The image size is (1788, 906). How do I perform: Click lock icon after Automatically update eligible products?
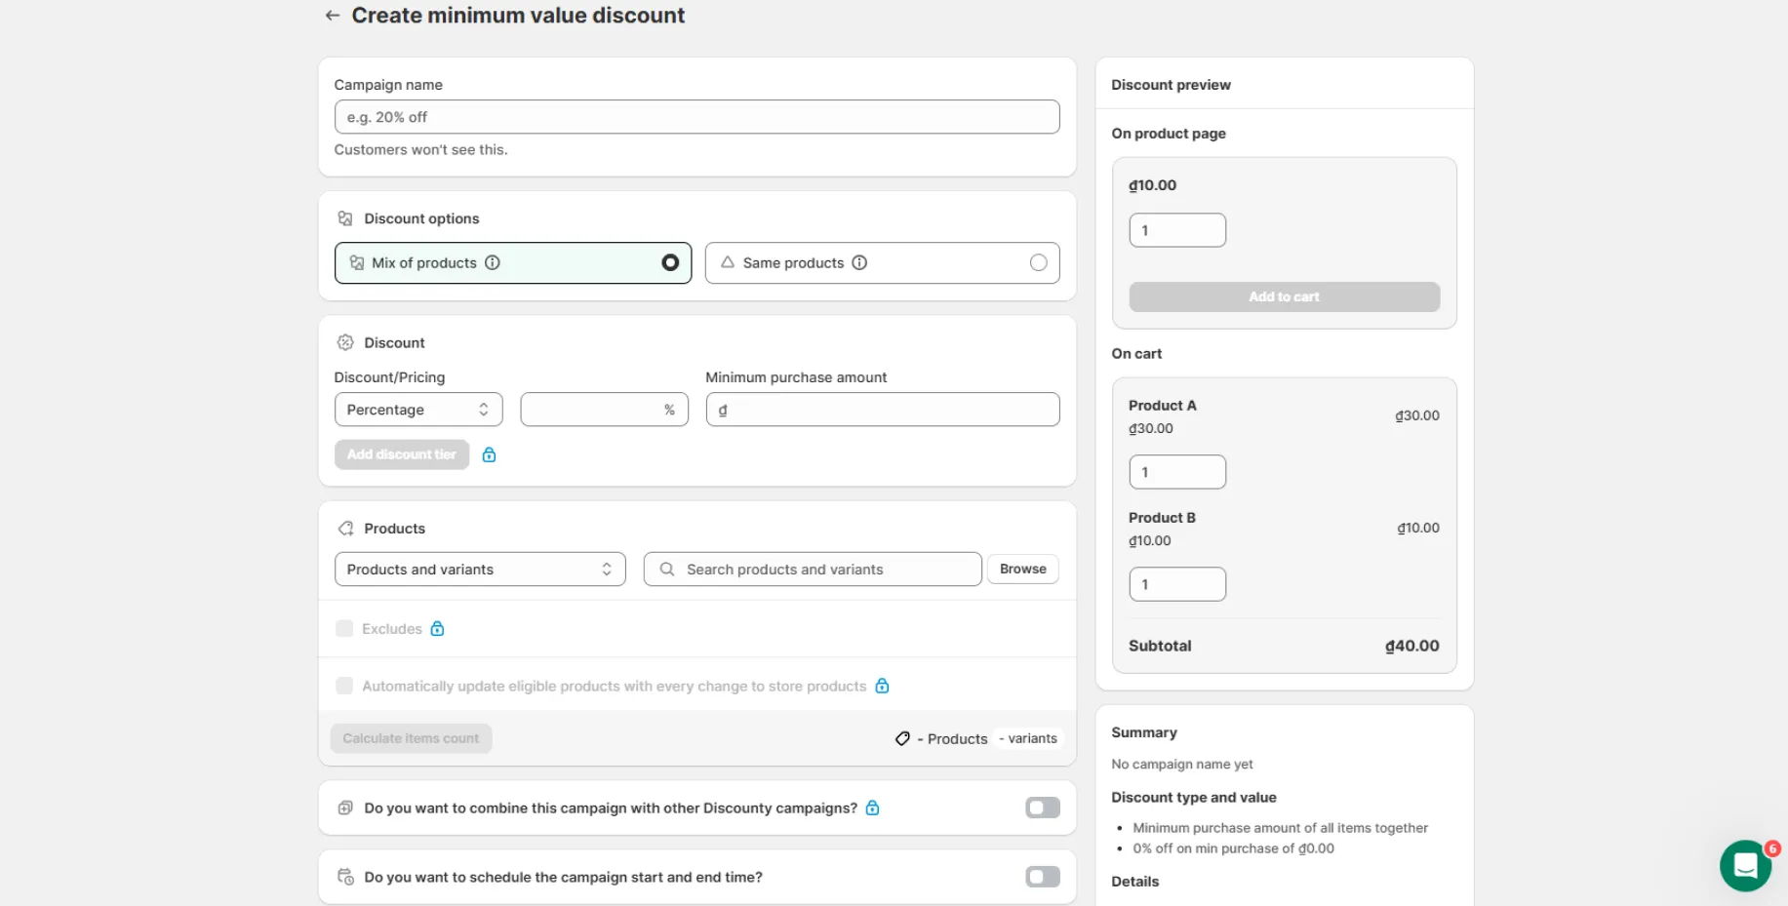tap(882, 686)
